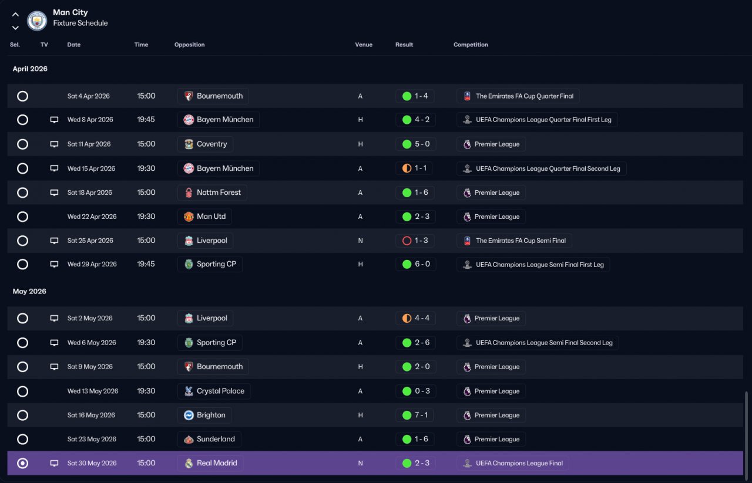The image size is (752, 483).
Task: Click Champions League trophy icon in Final row
Action: pos(467,463)
